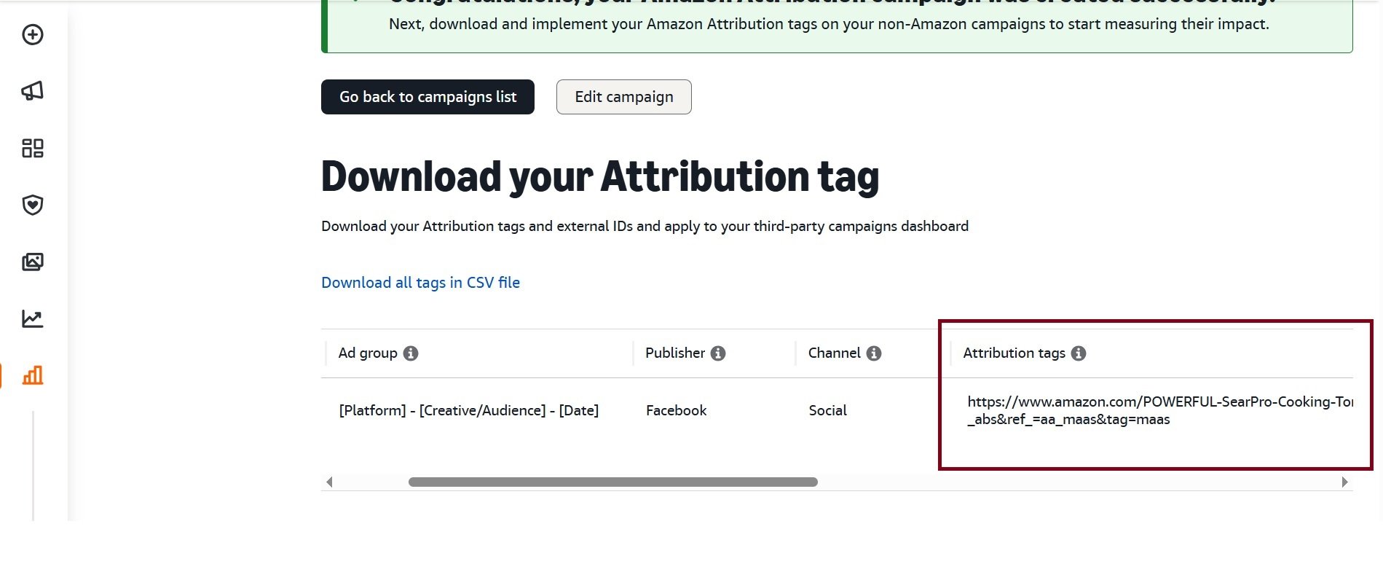This screenshot has height=572, width=1383.
Task: Click Go back to campaigns list
Action: 427,96
